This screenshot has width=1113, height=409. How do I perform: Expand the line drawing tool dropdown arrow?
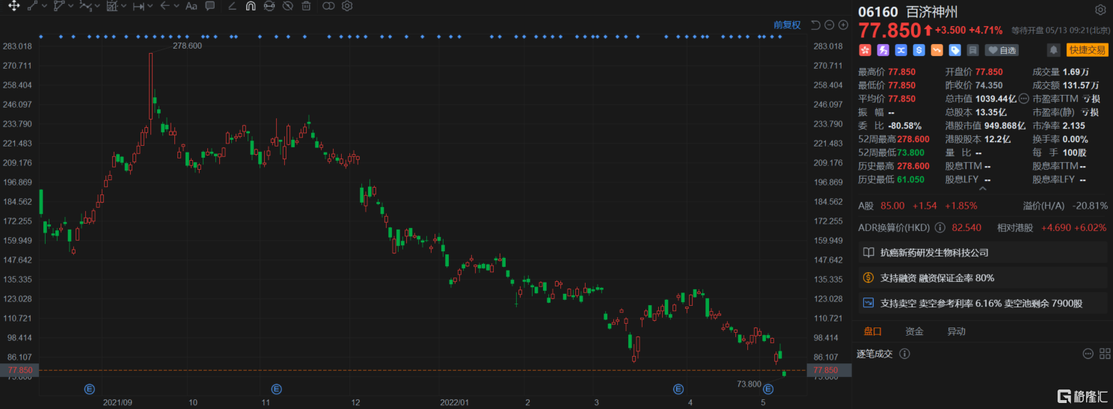coord(45,6)
